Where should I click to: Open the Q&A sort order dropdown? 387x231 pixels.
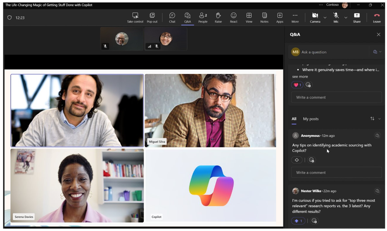375,119
